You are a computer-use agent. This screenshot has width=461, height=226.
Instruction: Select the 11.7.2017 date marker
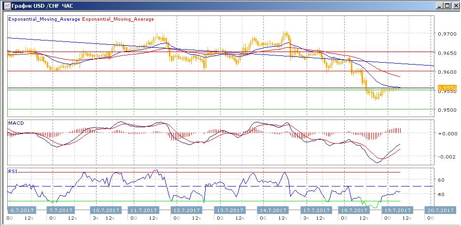click(x=144, y=211)
